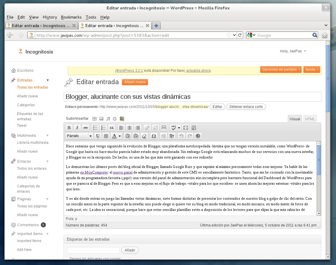Redo the edit in the editor

click(189, 136)
